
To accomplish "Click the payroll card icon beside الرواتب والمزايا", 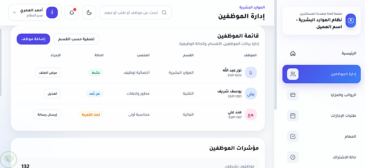I will 293,95.
